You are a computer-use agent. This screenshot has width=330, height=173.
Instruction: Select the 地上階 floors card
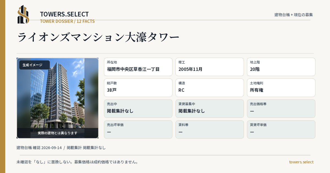tap(281, 67)
